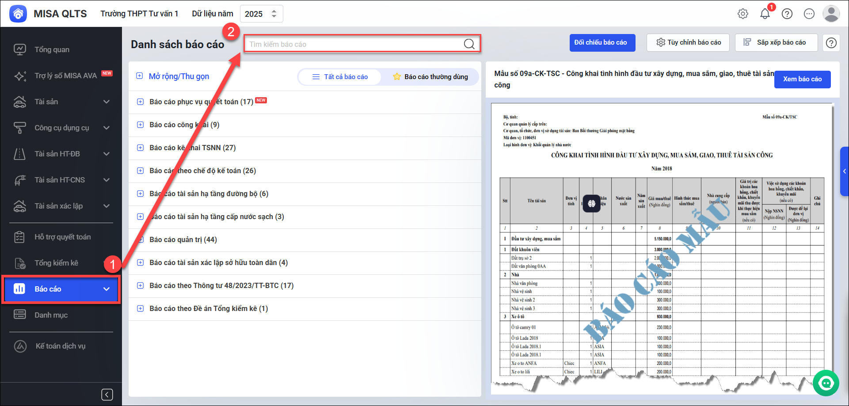Screen dimensions: 849x406
Task: Click the brain icon on report preview
Action: coord(591,204)
